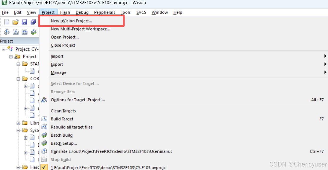Viewport: 328px width, 170px height.
Task: Open Batch Setup... from the menu
Action: tap(184, 143)
